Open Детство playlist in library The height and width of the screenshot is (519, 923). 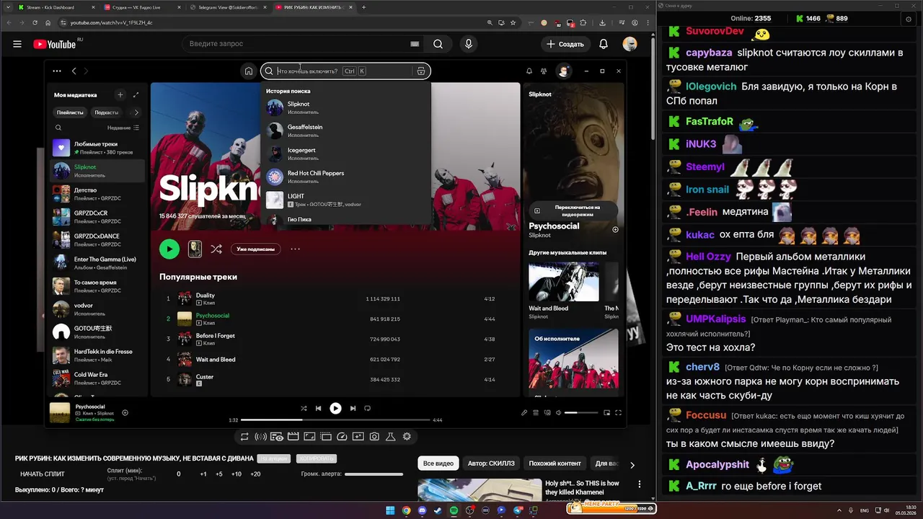(x=98, y=194)
